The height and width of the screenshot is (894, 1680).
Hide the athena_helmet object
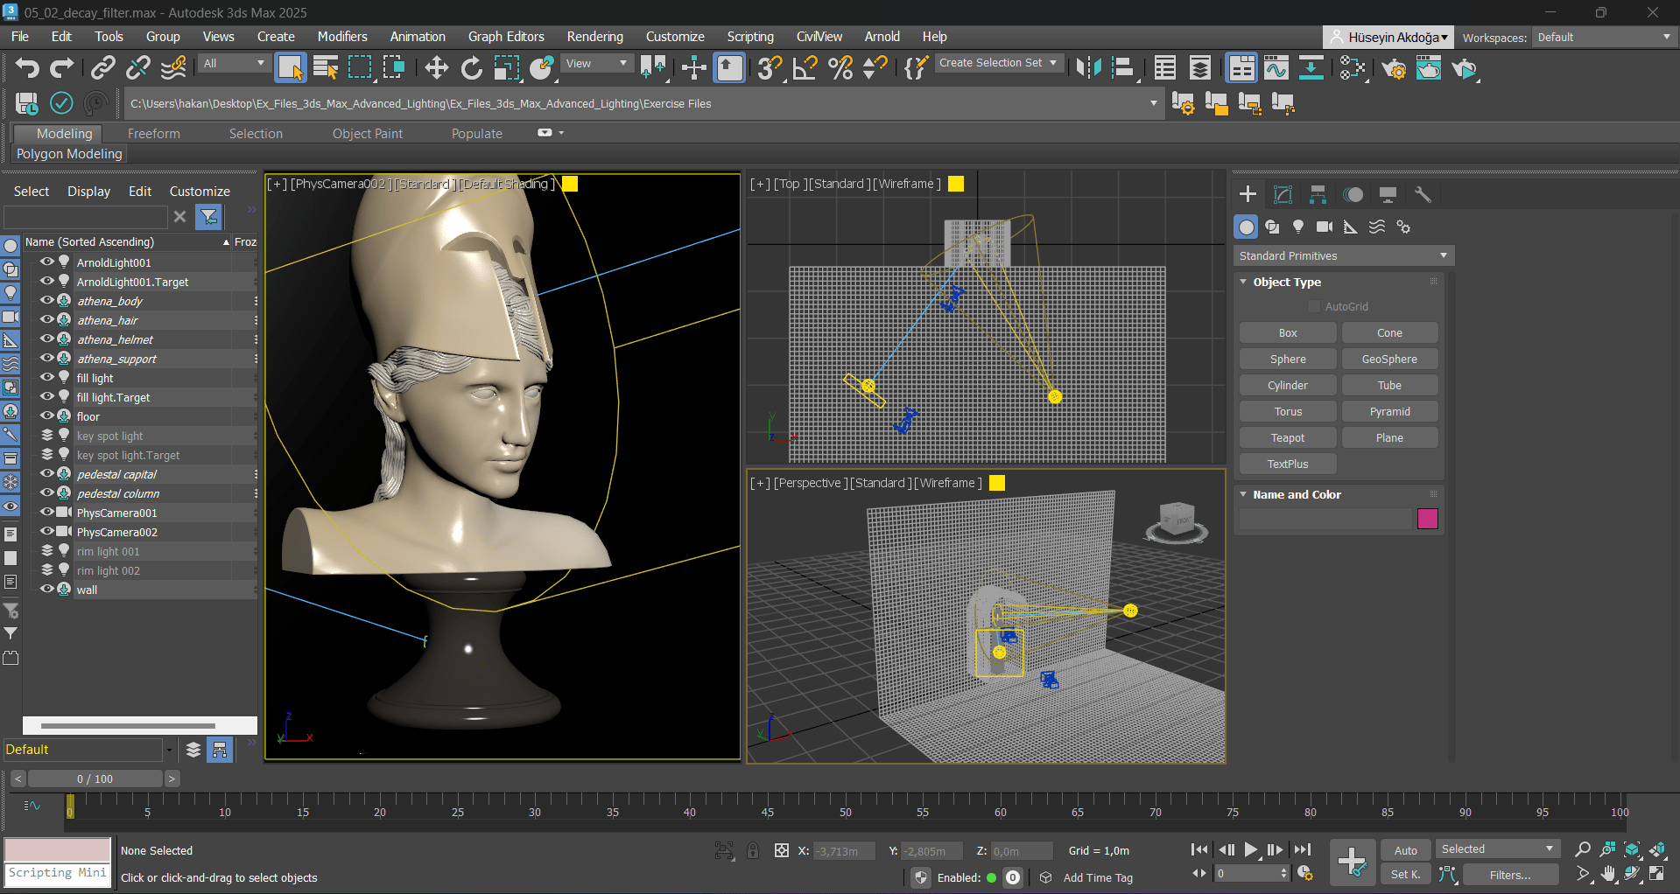pos(47,339)
